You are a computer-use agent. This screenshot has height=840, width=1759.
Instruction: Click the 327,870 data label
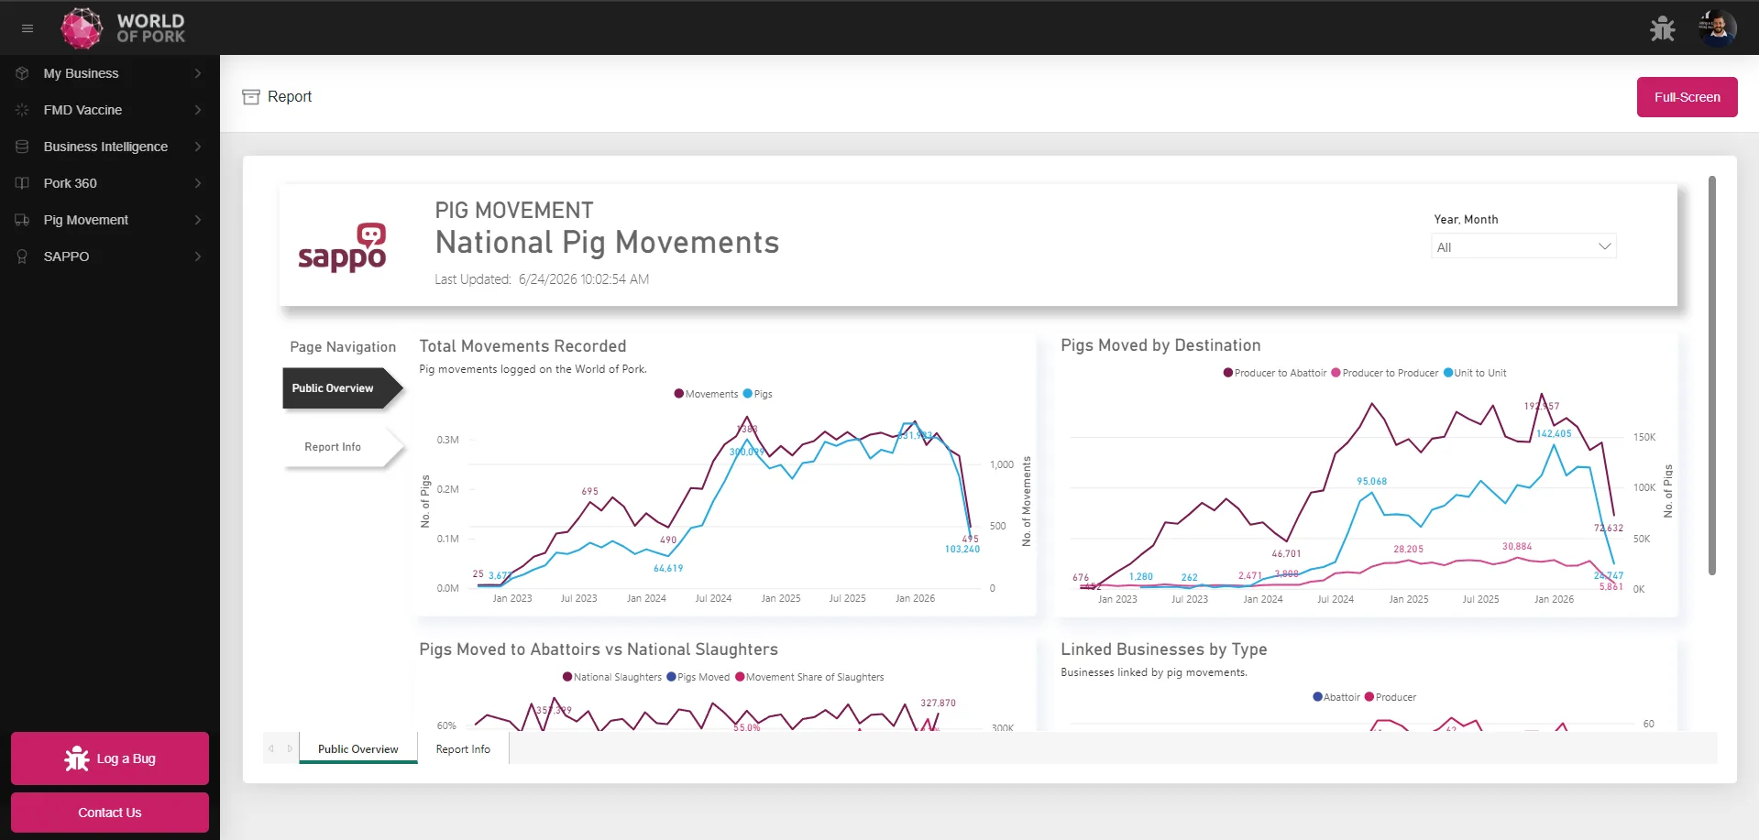(x=938, y=704)
